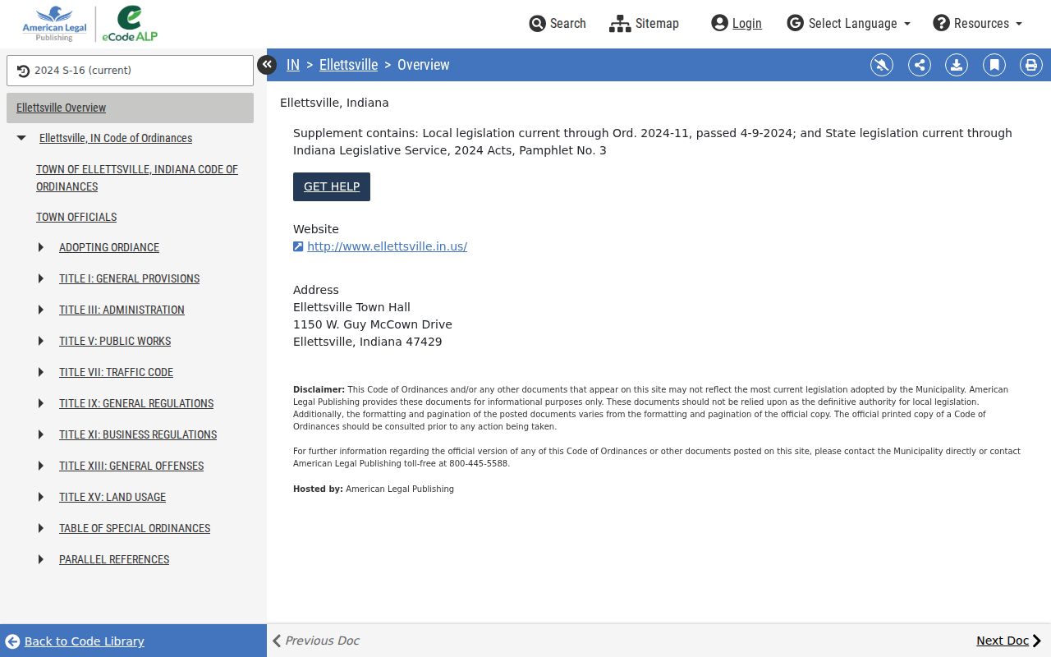Click the print icon

click(1031, 65)
